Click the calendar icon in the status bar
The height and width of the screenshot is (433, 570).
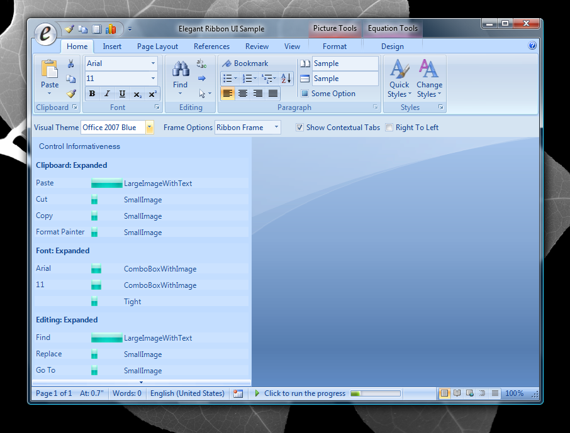pos(238,393)
